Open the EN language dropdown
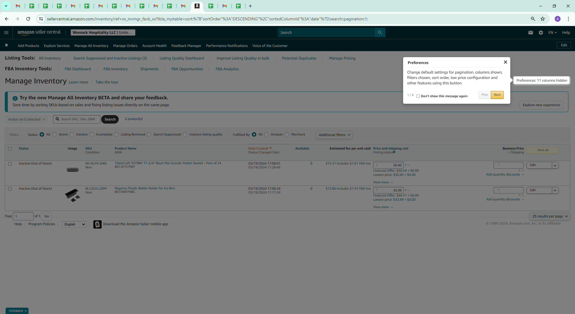575x314 pixels. 553,33
